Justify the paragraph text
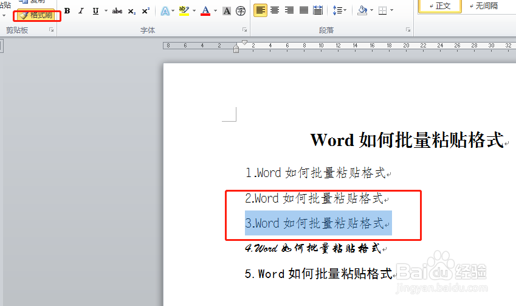 coord(304,10)
